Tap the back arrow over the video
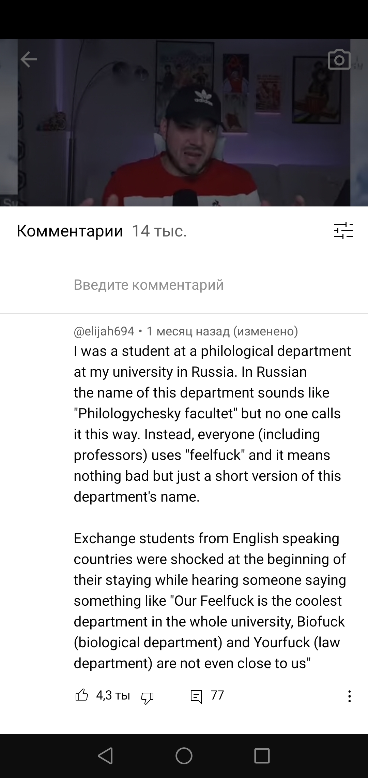368x778 pixels. 29,60
